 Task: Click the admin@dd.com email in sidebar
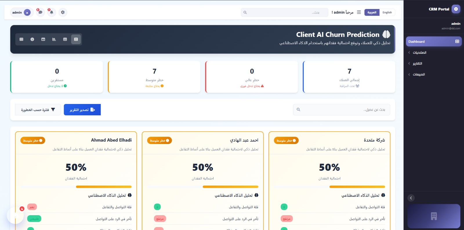(x=451, y=28)
